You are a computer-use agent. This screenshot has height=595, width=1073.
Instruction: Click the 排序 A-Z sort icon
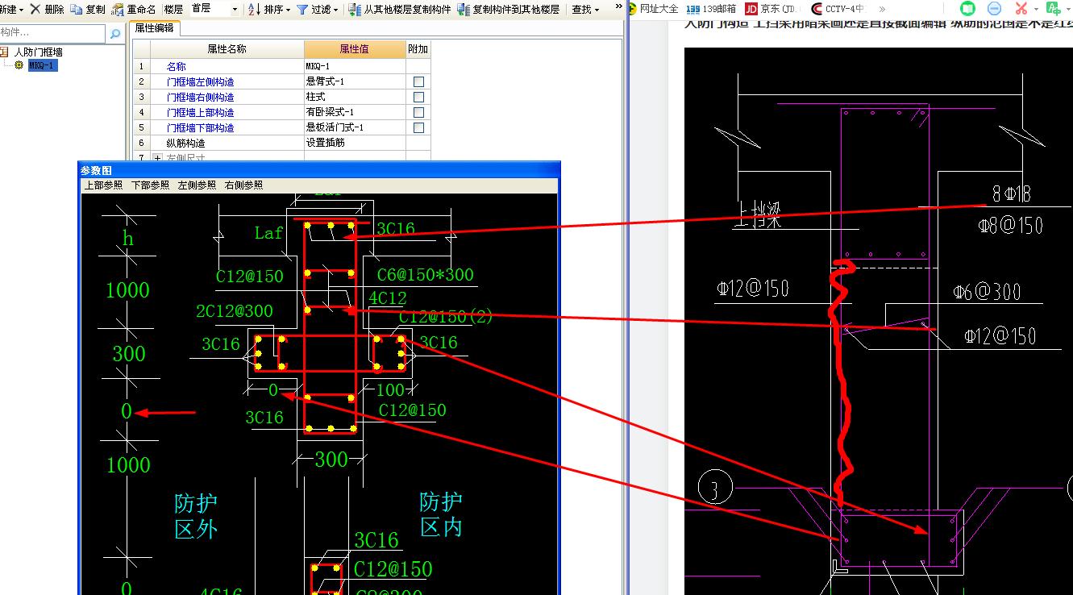pyautogui.click(x=254, y=9)
